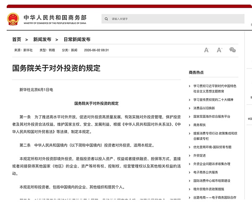This screenshot has height=205, width=252.
Task: Open 日常新闻发布 breadcrumb
Action: [x=77, y=40]
